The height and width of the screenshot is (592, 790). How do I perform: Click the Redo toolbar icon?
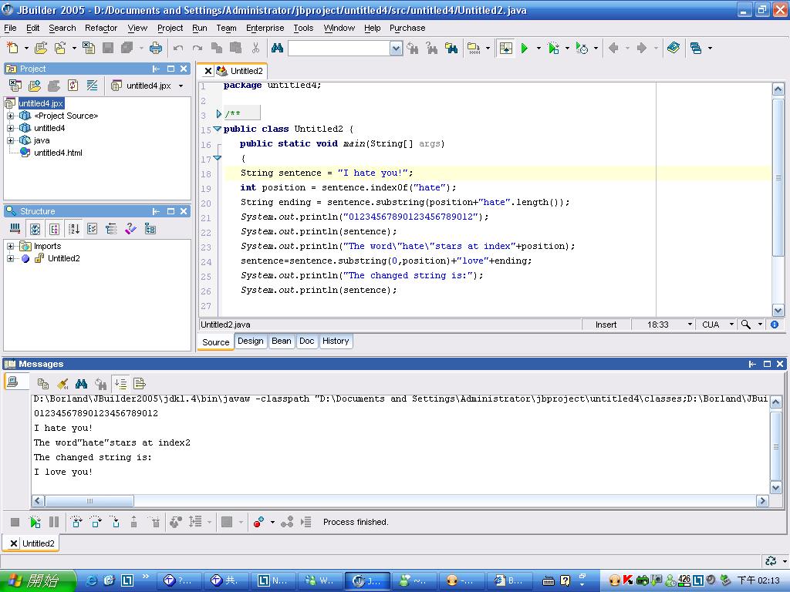click(x=197, y=48)
